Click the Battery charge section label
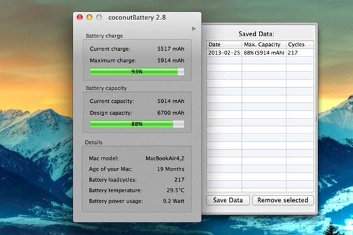The width and height of the screenshot is (353, 235). coord(105,36)
